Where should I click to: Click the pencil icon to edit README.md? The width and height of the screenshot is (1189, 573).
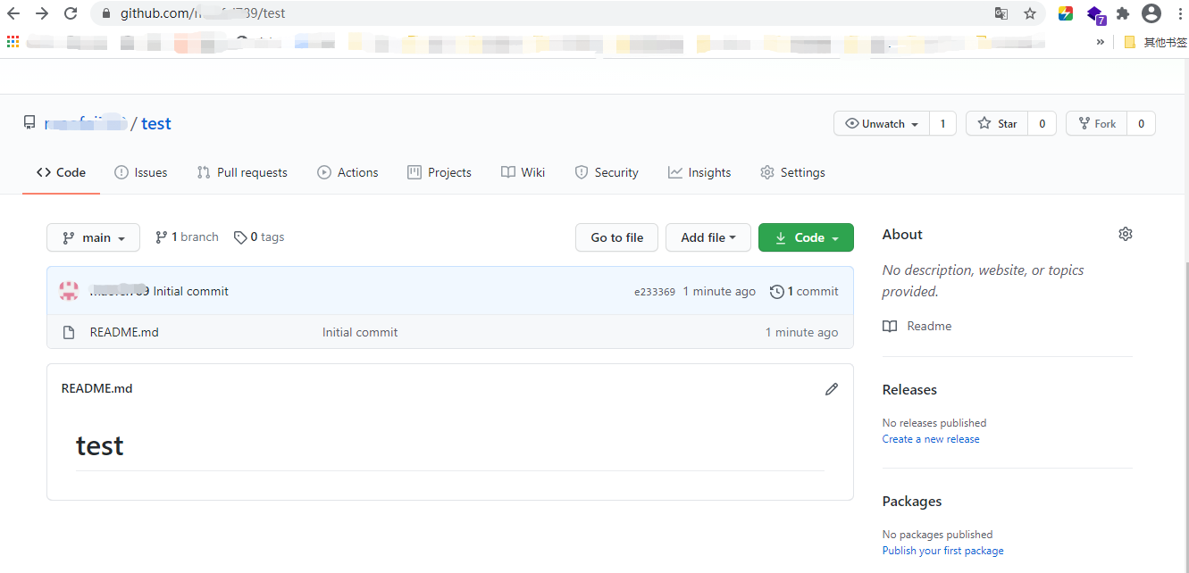pyautogui.click(x=832, y=389)
